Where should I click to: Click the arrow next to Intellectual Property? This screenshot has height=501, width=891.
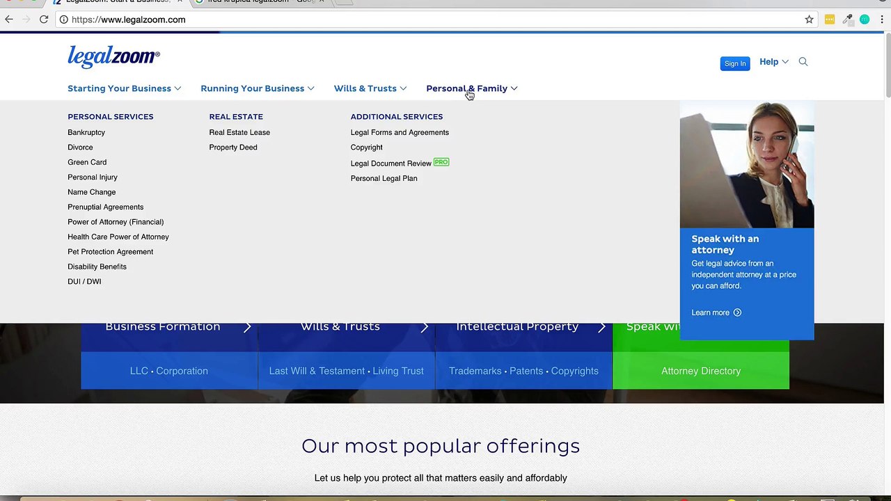601,327
